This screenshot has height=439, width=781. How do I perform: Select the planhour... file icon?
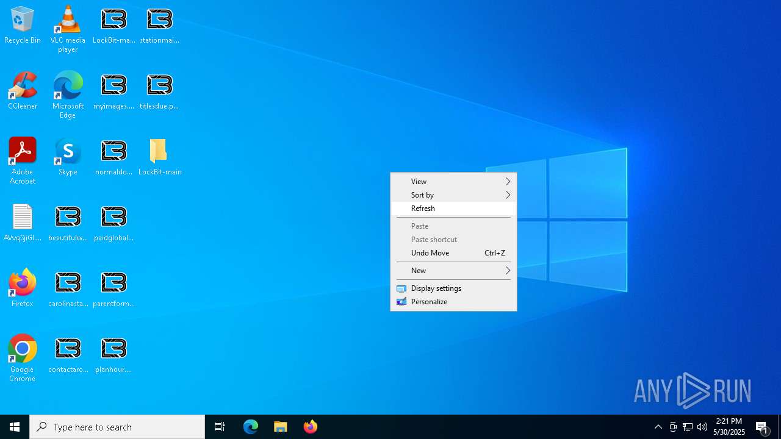click(x=114, y=355)
